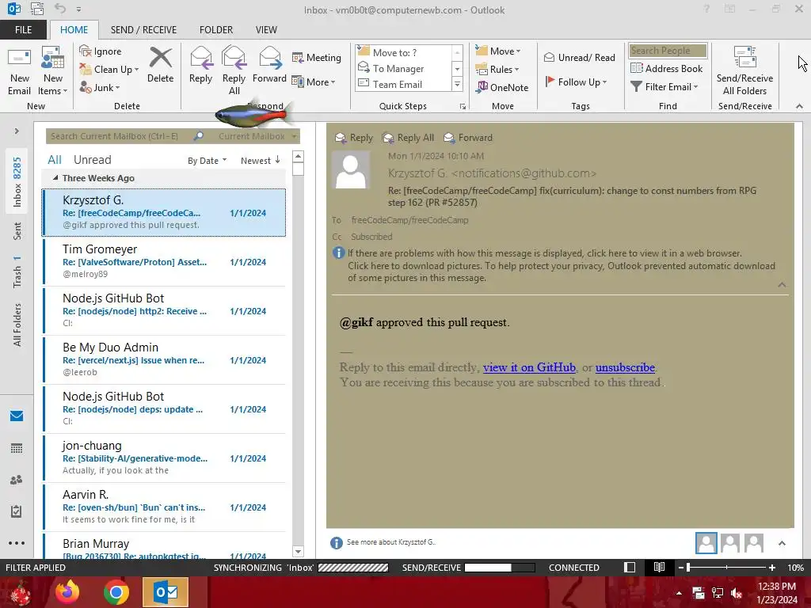Click the zoom slider handle
This screenshot has height=608, width=811.
point(688,568)
